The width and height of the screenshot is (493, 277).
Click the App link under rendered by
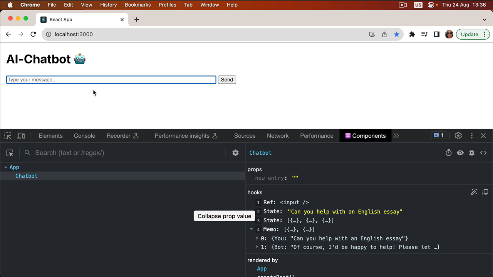coord(262,269)
